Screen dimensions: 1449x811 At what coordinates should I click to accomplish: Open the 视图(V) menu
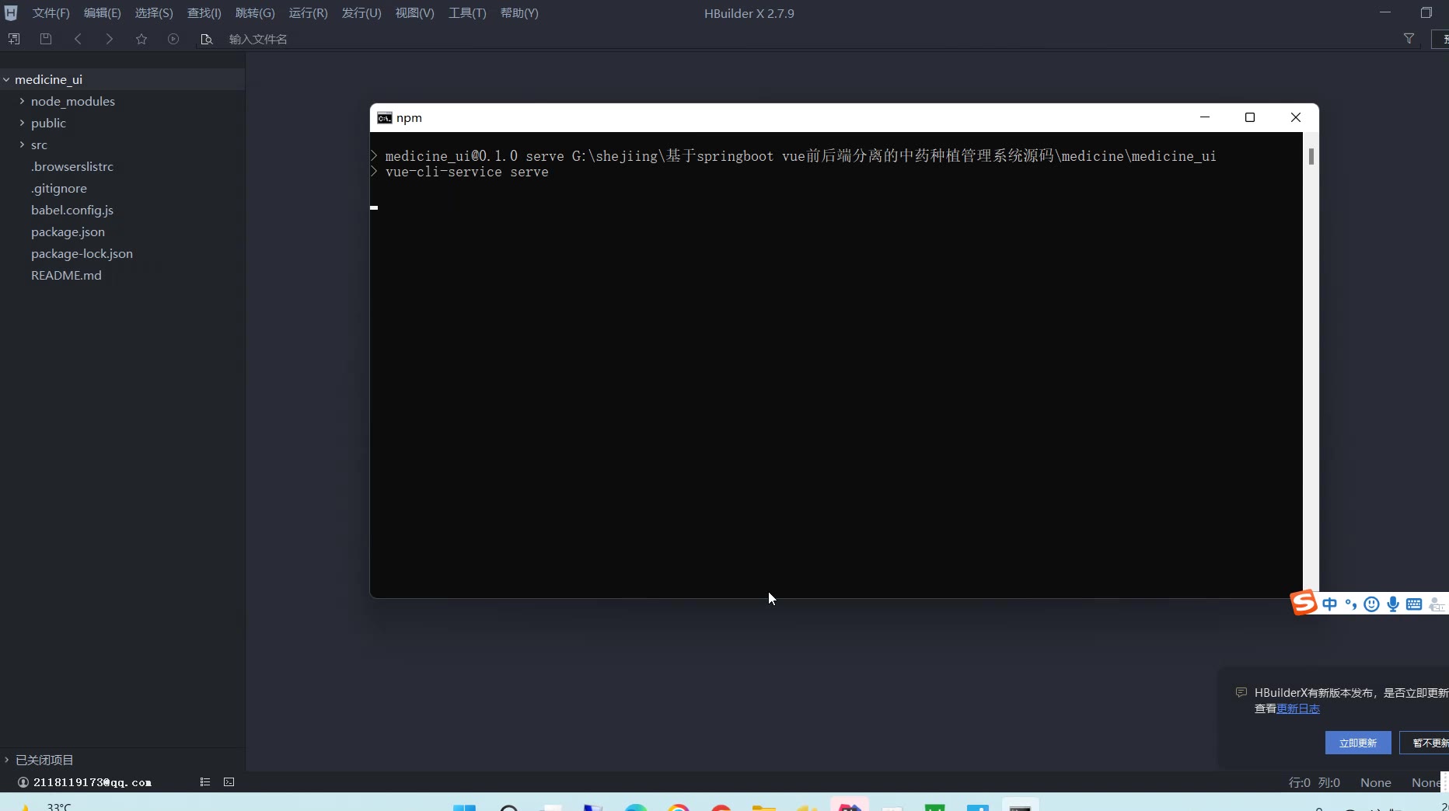tap(415, 13)
